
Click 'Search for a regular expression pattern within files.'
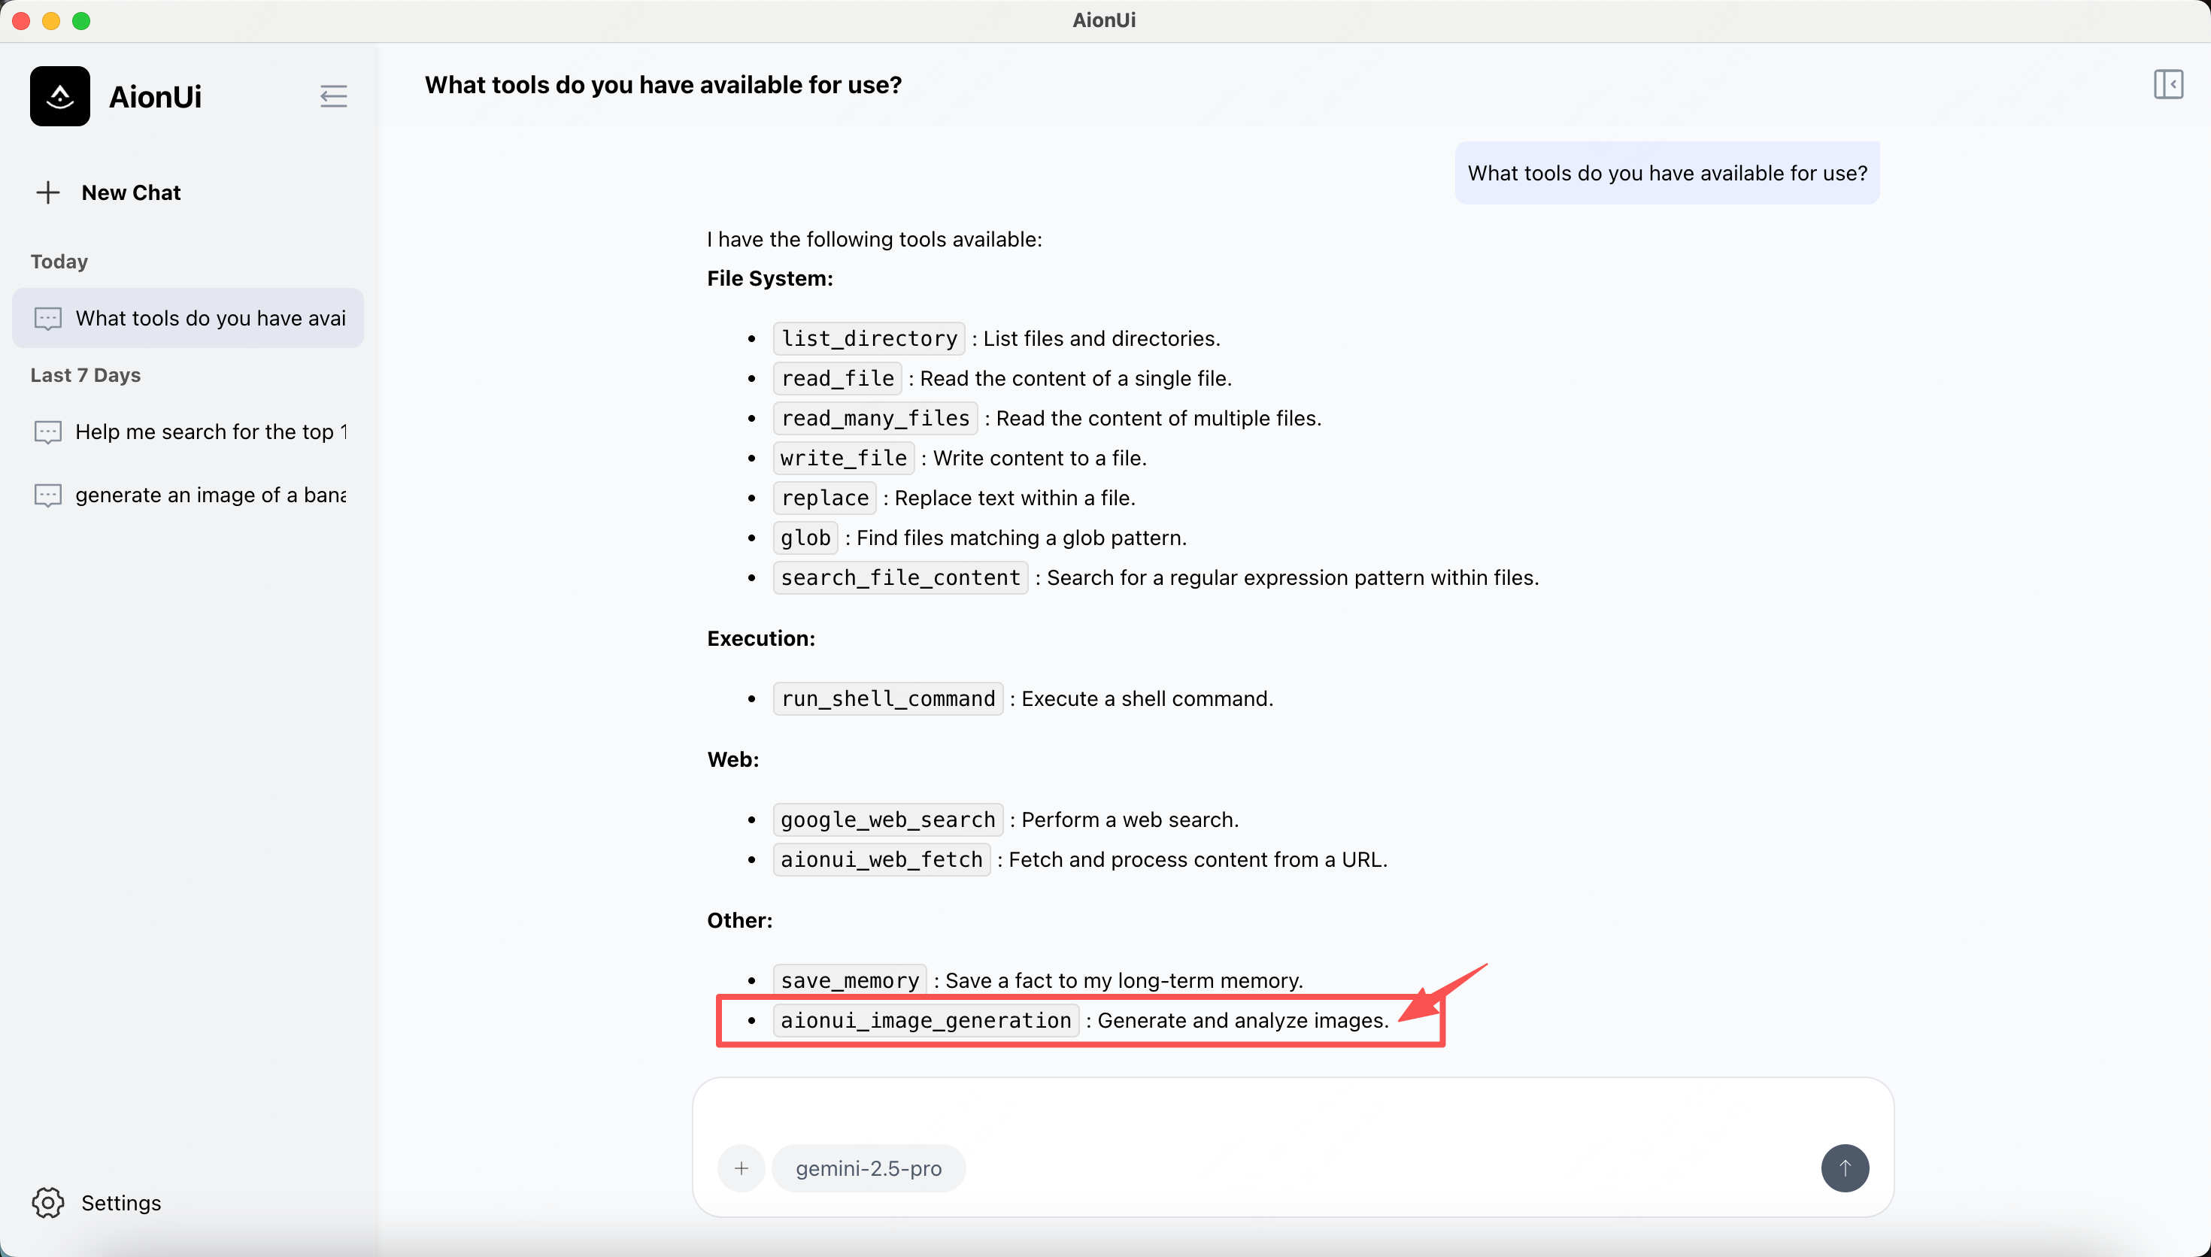pyautogui.click(x=1293, y=577)
